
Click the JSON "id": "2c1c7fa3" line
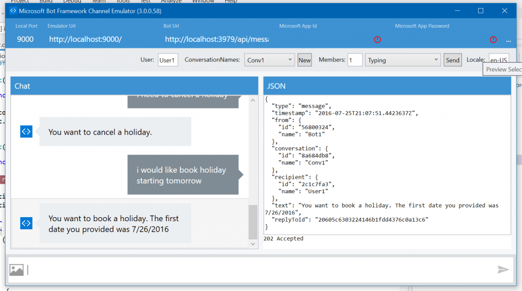click(306, 184)
